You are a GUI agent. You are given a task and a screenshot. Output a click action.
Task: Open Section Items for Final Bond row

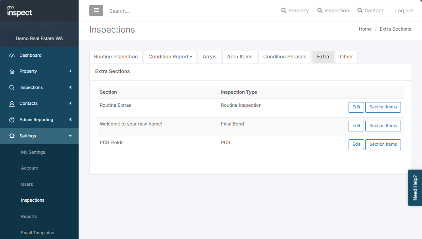(383, 126)
